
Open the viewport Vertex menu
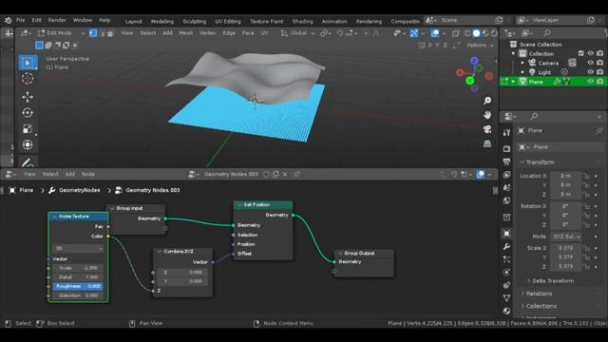pos(207,33)
